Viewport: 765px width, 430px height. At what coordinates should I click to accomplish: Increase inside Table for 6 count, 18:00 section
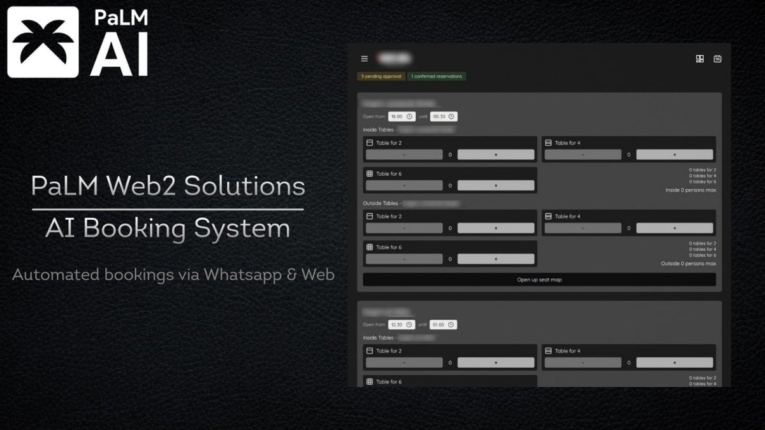tap(496, 185)
